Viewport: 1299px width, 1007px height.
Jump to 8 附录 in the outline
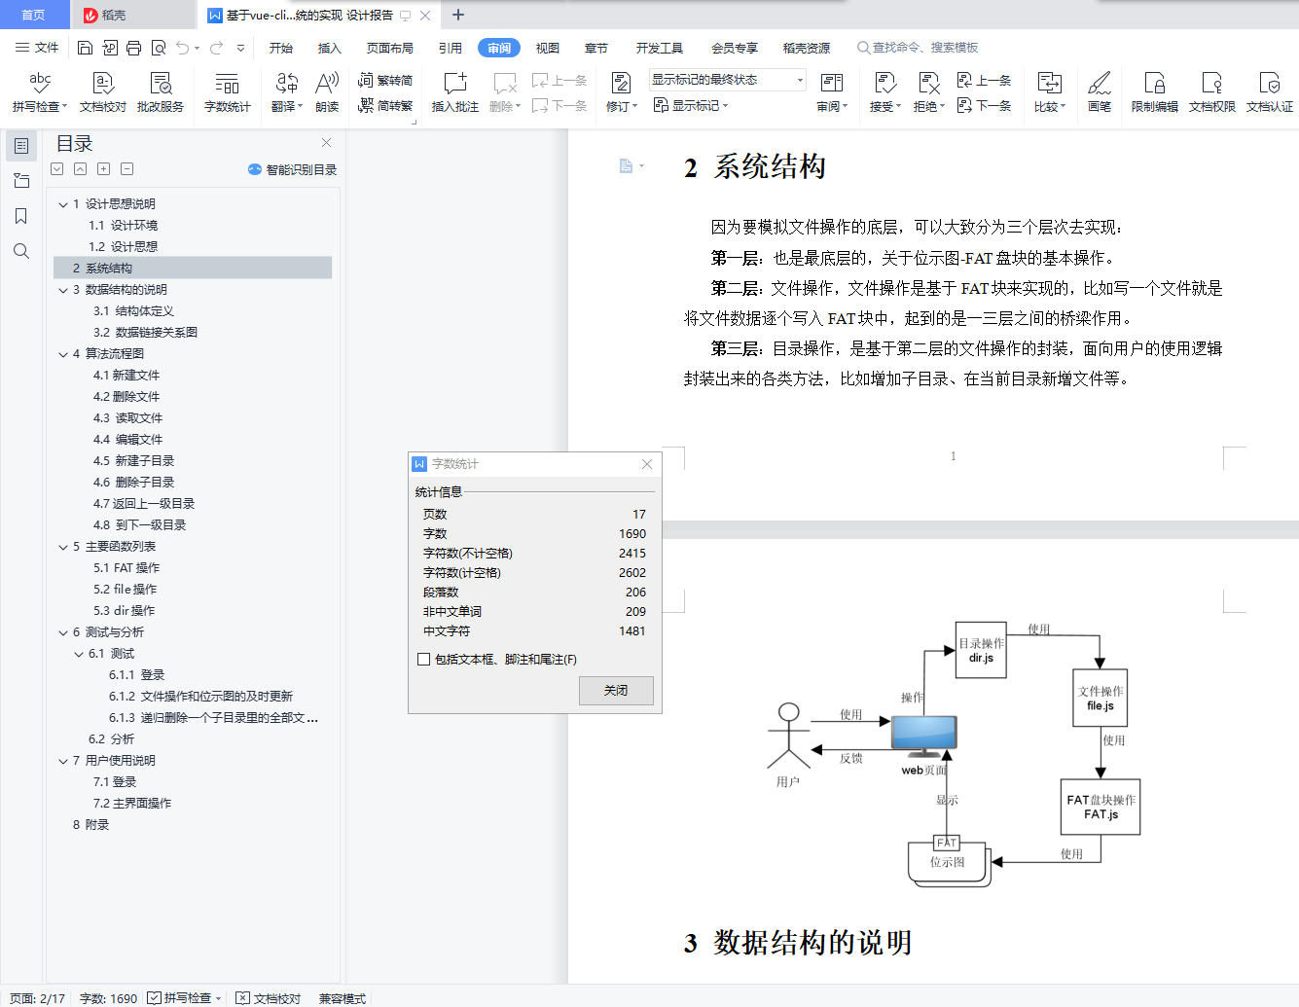90,825
